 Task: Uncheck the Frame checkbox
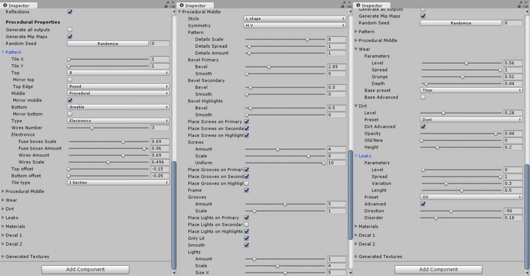[x=246, y=190]
